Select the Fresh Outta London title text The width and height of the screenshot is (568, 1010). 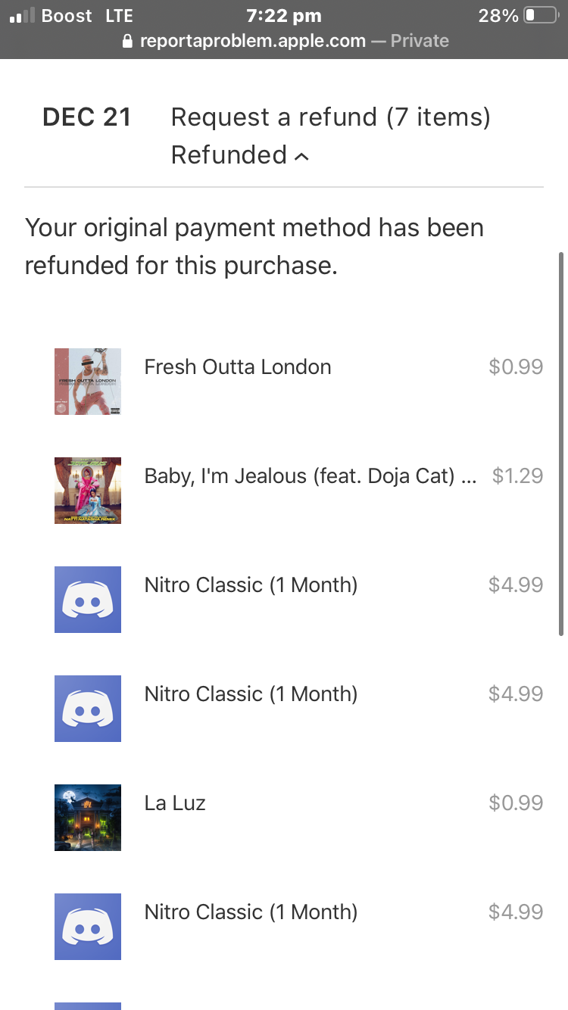pos(237,367)
